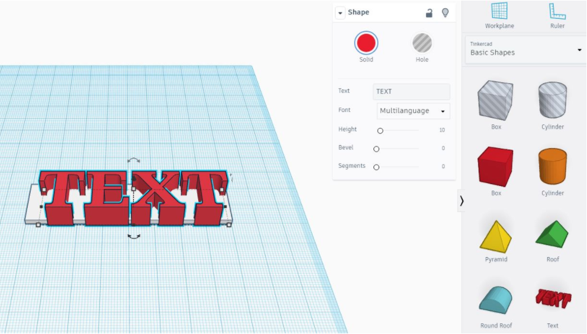Select the Ruler tool
Screen dimensions: 587x334
(557, 15)
